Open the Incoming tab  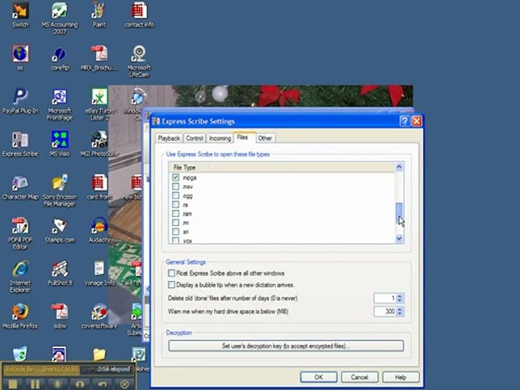click(x=220, y=138)
